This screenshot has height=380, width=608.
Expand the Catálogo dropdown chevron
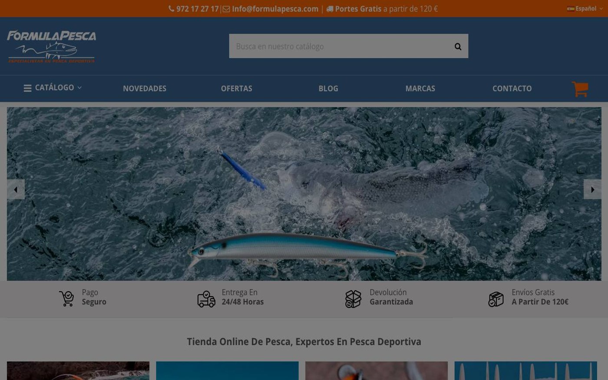pyautogui.click(x=79, y=88)
